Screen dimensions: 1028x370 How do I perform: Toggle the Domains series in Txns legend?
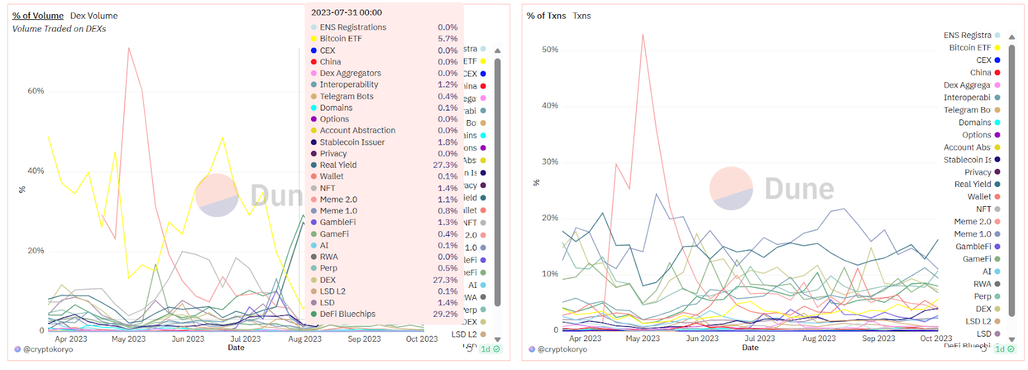pos(979,122)
